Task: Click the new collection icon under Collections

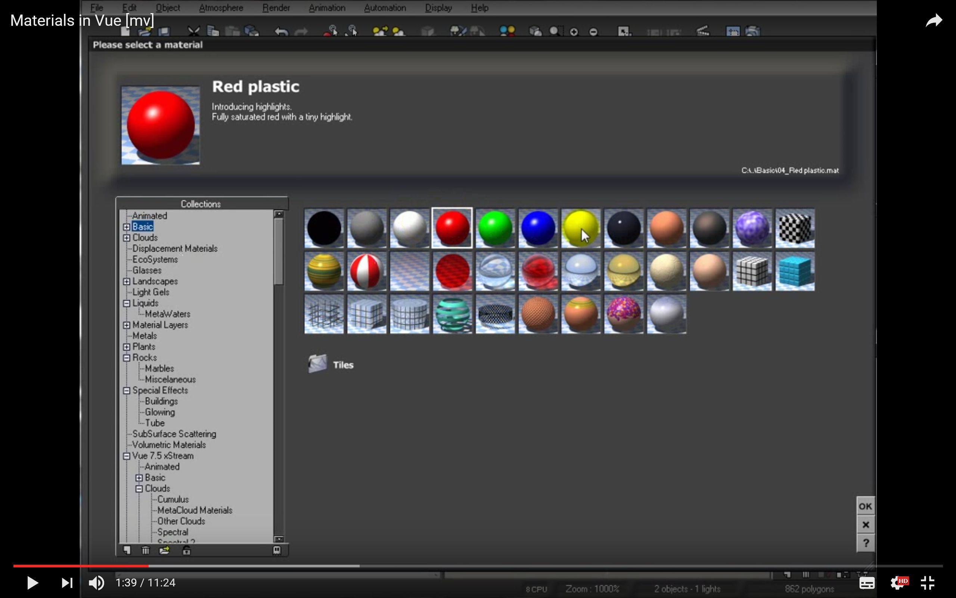Action: point(127,550)
